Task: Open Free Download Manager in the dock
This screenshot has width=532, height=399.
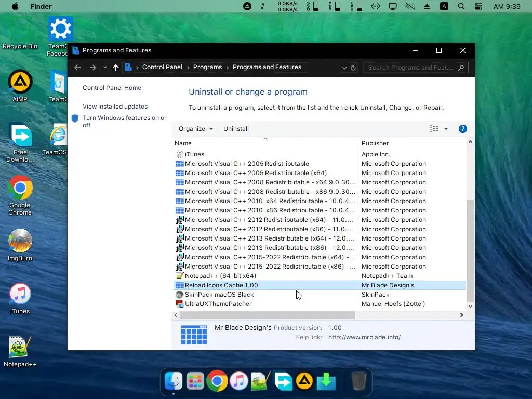Action: (283, 381)
